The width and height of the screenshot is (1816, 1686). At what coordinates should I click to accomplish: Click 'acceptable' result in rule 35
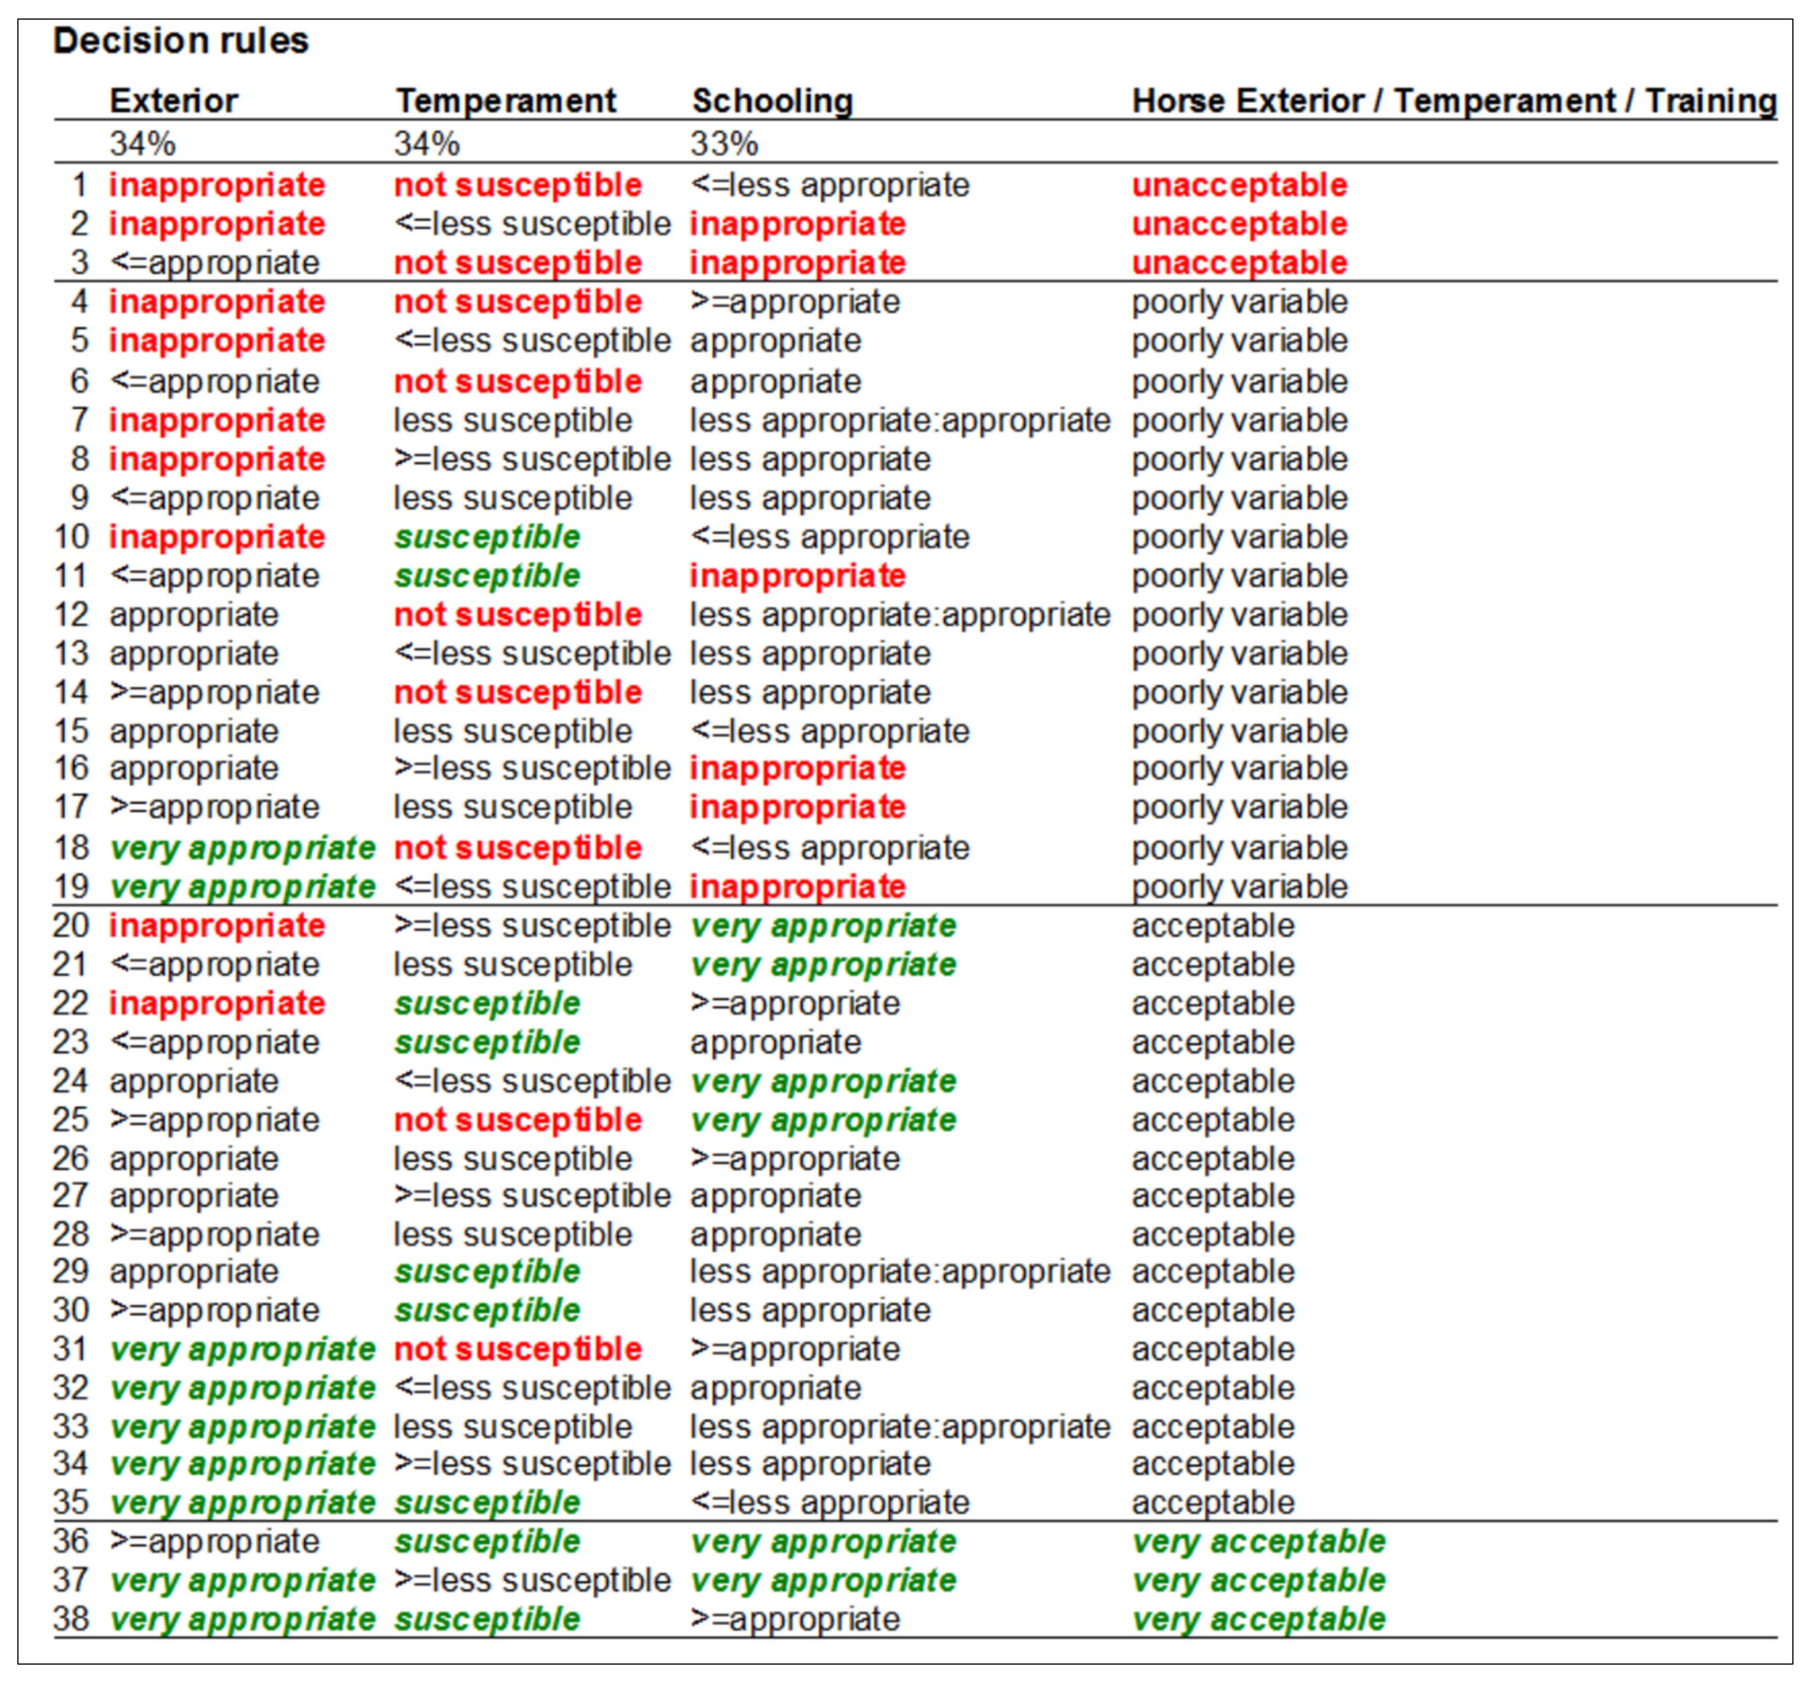pos(1213,1502)
